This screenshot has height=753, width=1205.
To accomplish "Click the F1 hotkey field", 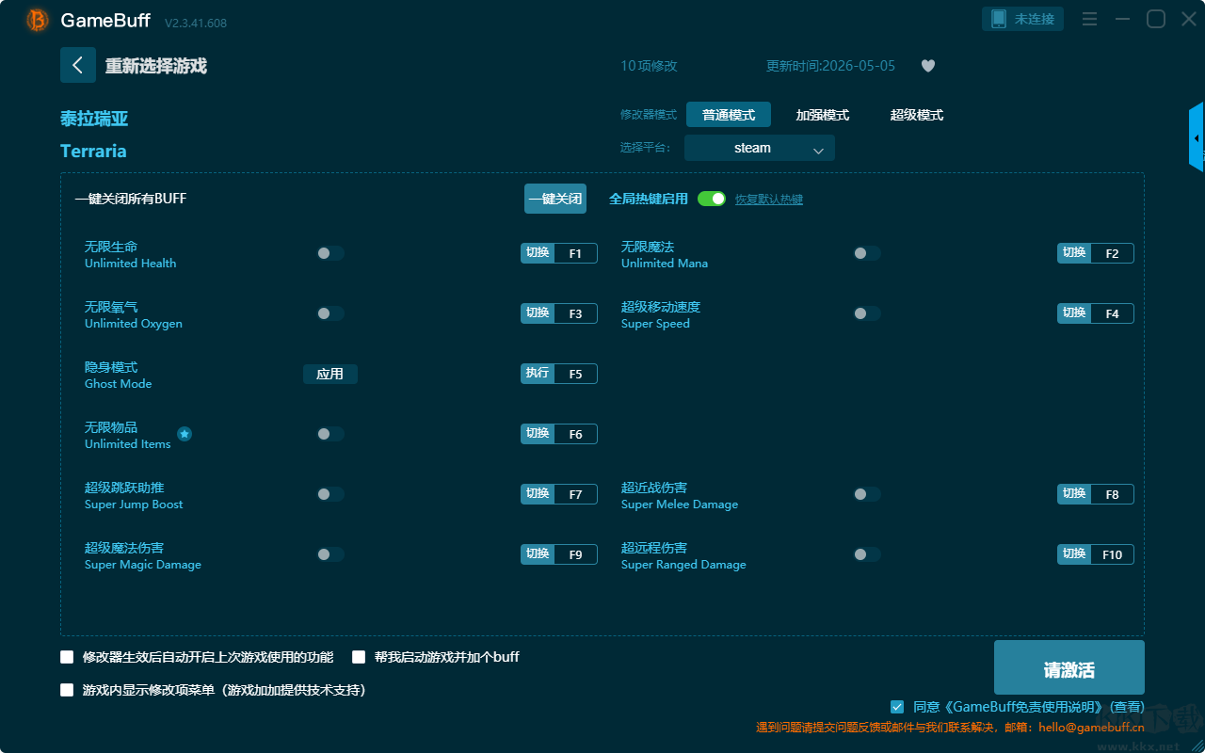I will (x=575, y=253).
